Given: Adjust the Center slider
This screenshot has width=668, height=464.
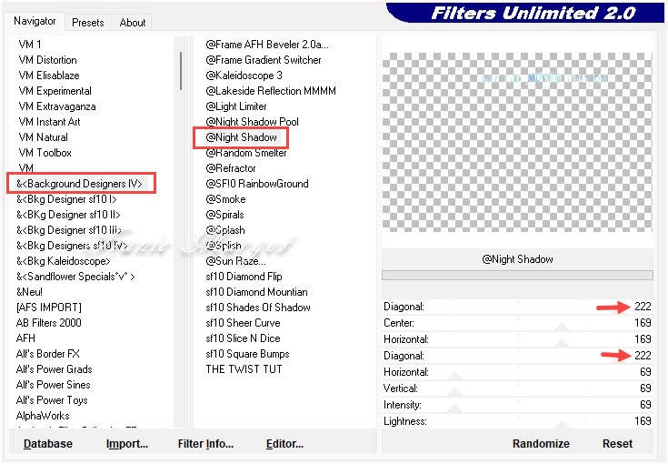Looking at the screenshot, I should [517, 323].
